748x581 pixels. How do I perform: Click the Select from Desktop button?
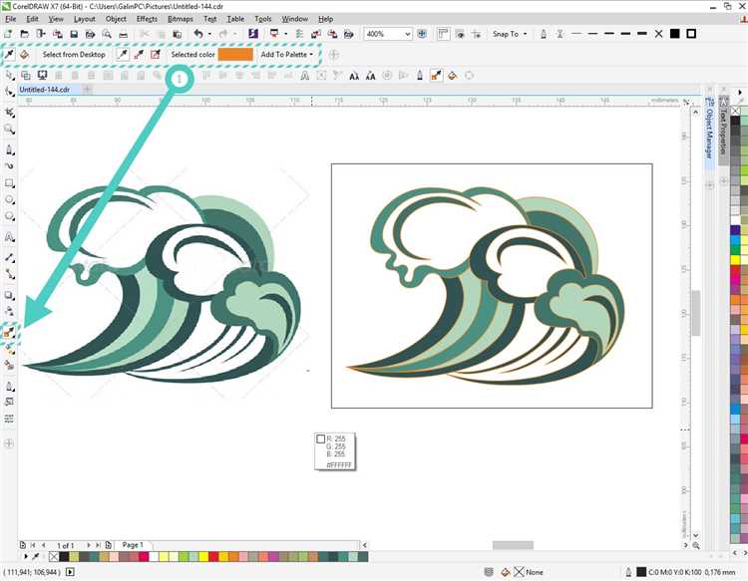(73, 54)
